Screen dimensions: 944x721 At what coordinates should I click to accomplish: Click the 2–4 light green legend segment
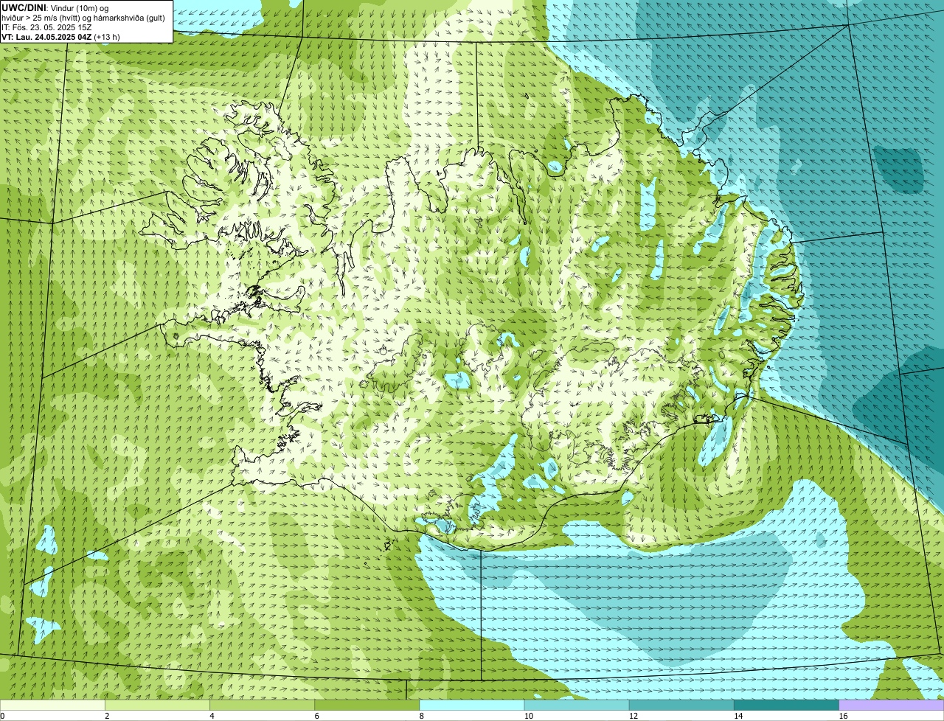pos(157,706)
